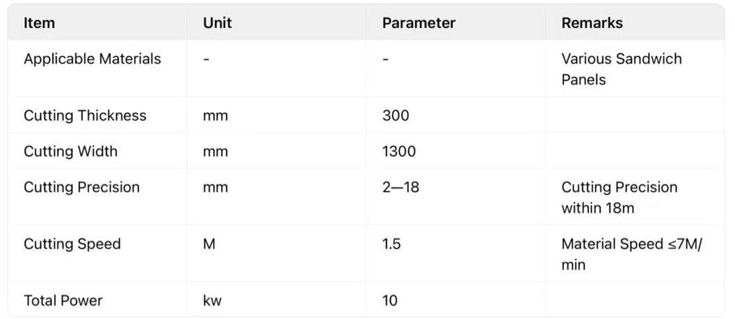
Task: Select the 1300 cutting width value
Action: pyautogui.click(x=399, y=151)
